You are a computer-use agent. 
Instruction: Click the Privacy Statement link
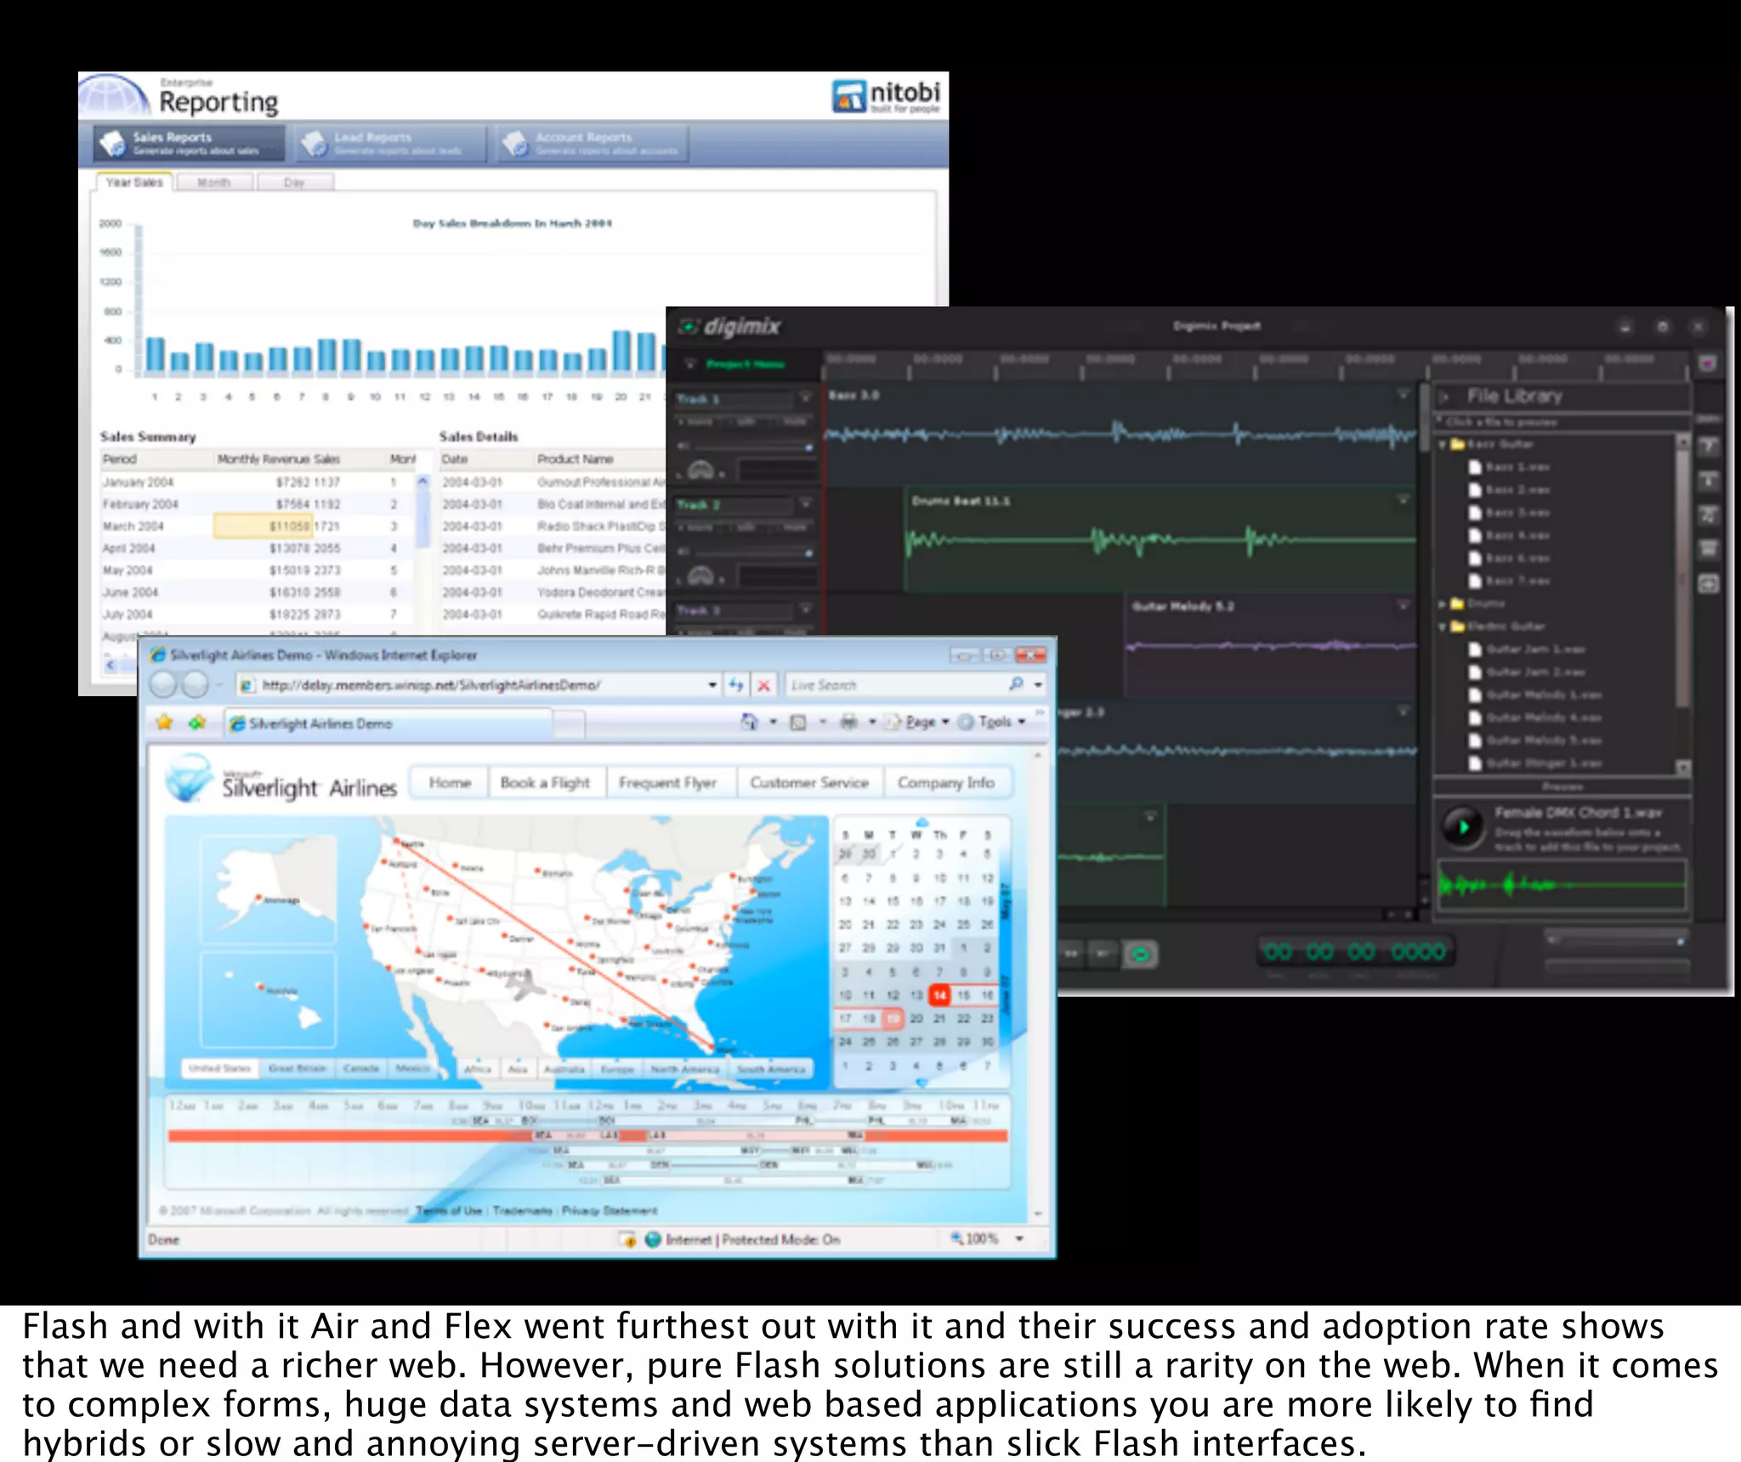point(610,1210)
